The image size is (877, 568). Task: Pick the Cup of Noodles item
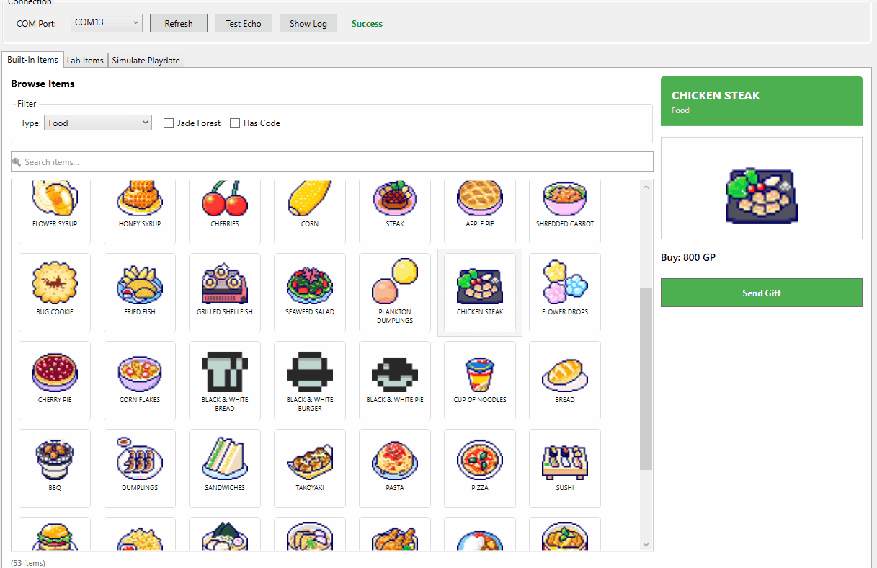pos(480,379)
